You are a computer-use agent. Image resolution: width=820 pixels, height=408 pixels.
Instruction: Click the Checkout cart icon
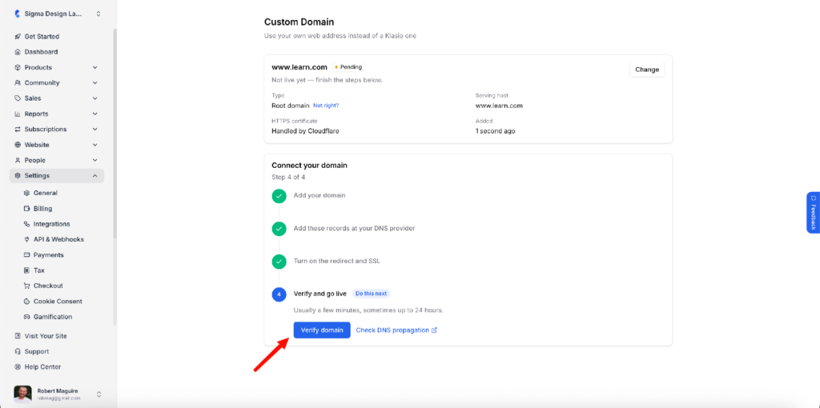pyautogui.click(x=27, y=286)
